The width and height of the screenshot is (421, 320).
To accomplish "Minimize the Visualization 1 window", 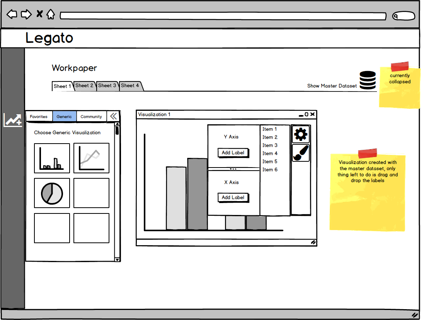I will (301, 115).
